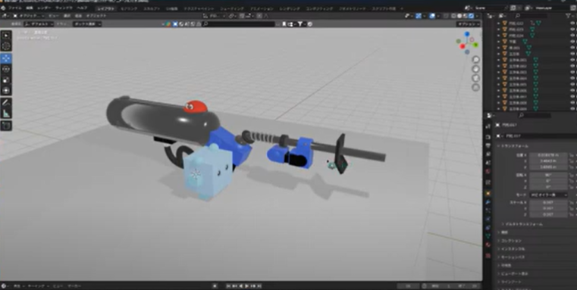Activate the Scale tool
This screenshot has width=577, height=290.
[x=6, y=80]
